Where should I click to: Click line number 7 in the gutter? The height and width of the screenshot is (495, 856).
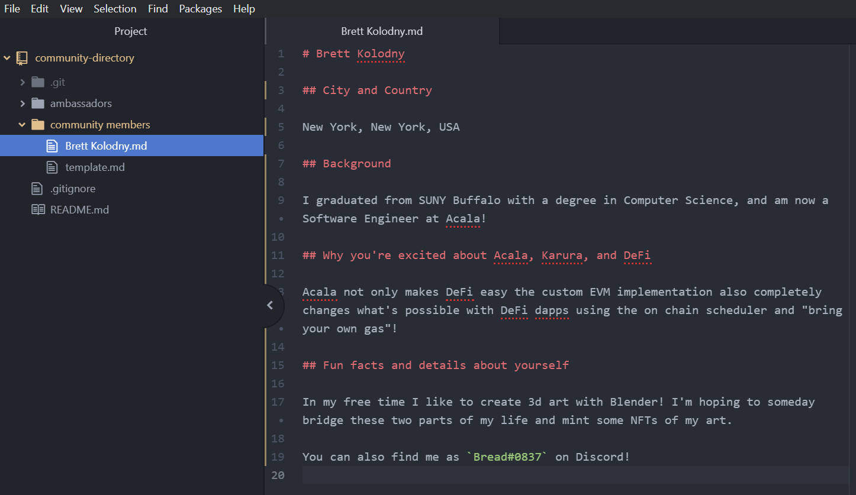coord(281,164)
